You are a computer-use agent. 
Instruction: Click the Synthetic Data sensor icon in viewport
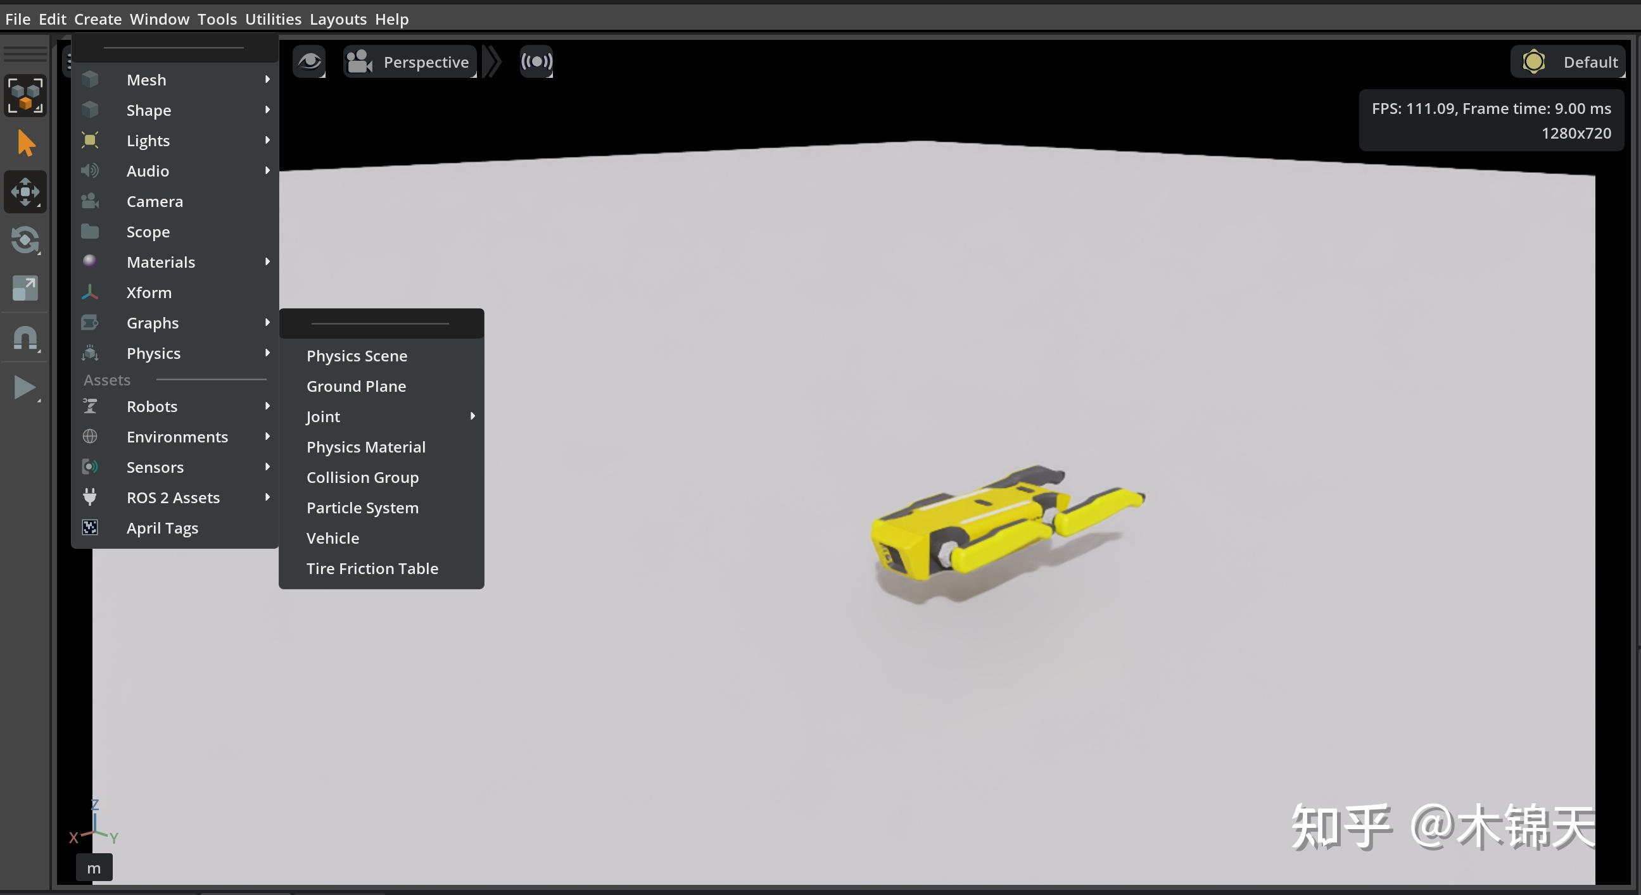click(536, 61)
